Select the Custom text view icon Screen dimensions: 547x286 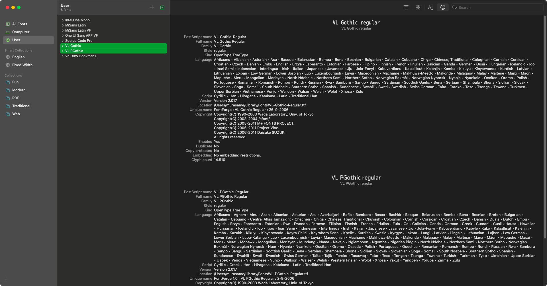[x=430, y=7]
